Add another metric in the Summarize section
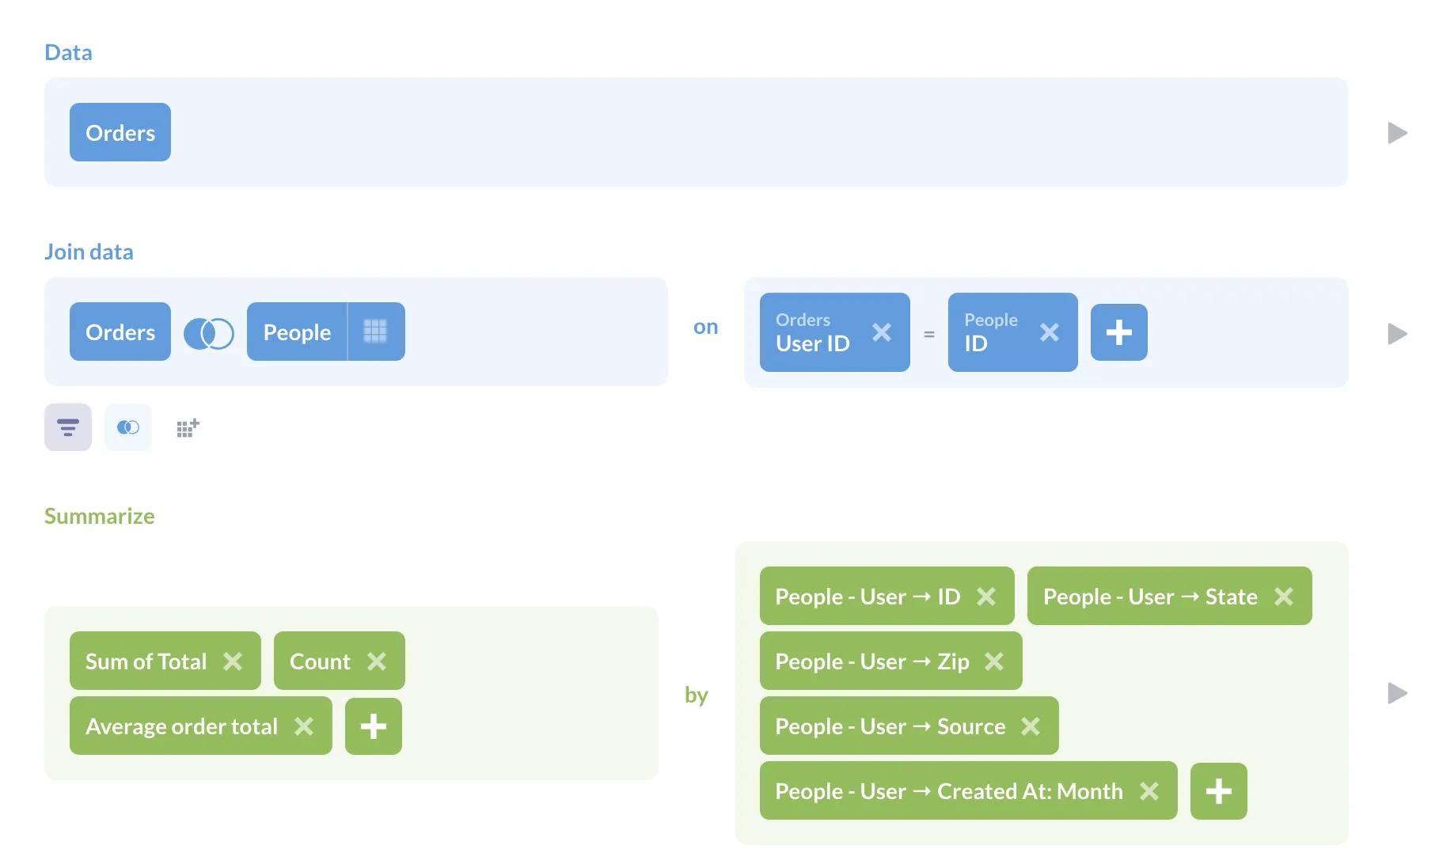1439x864 pixels. [x=373, y=726]
